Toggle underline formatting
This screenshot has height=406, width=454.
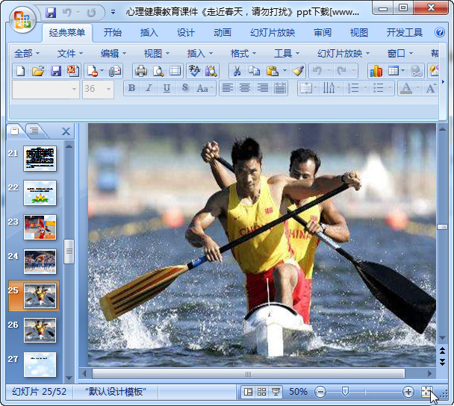coord(167,88)
